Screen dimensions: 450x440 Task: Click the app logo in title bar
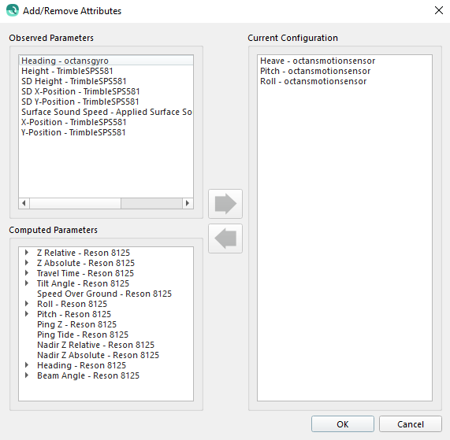(x=13, y=10)
